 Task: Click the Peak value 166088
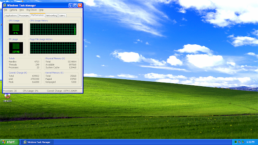pos(35,82)
